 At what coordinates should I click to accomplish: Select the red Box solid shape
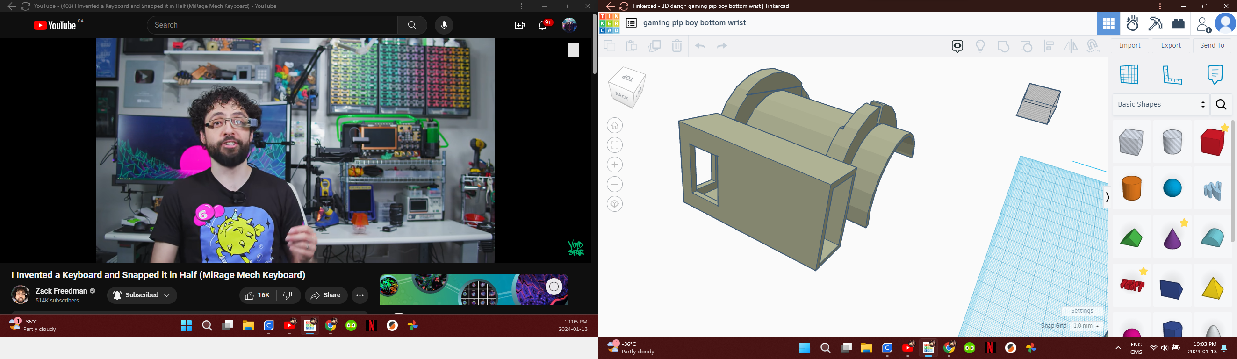1213,142
